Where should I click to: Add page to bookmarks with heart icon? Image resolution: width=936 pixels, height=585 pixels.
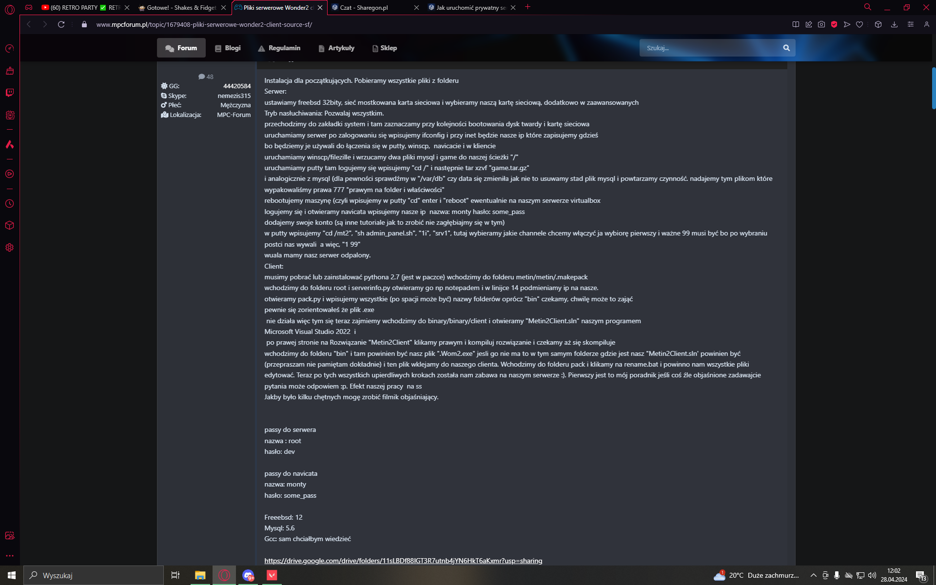coord(859,24)
